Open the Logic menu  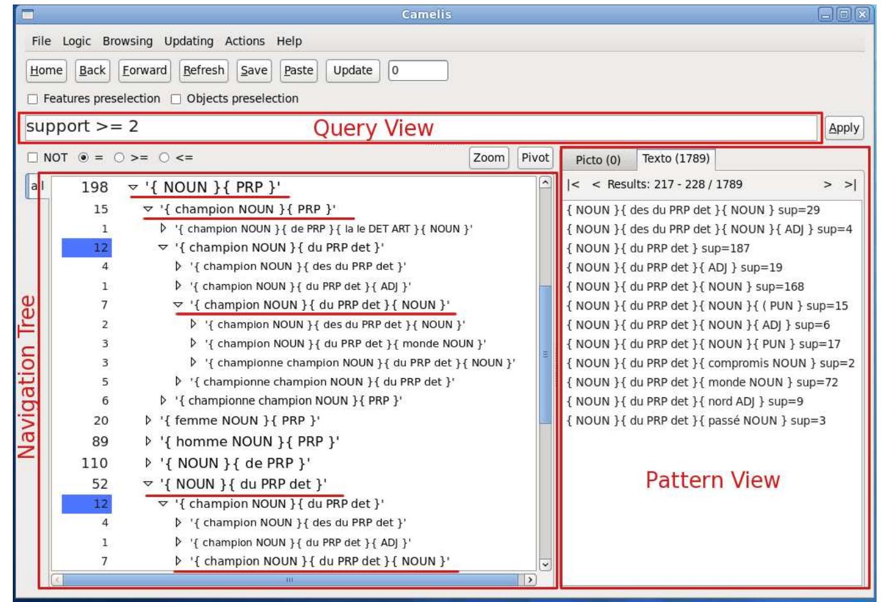(77, 41)
